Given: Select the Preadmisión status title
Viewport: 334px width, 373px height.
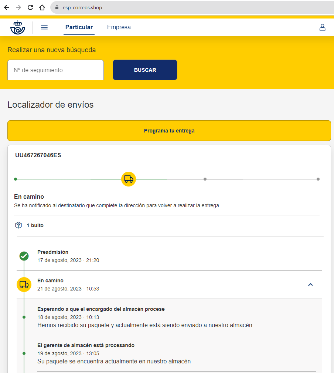Looking at the screenshot, I should coord(53,252).
